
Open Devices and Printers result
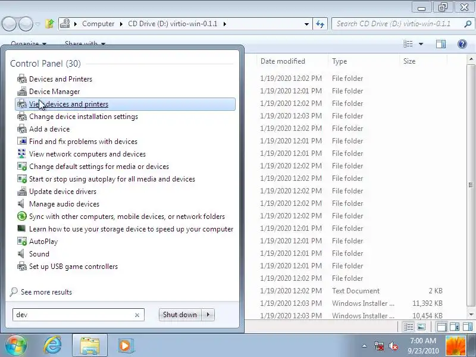(x=61, y=79)
